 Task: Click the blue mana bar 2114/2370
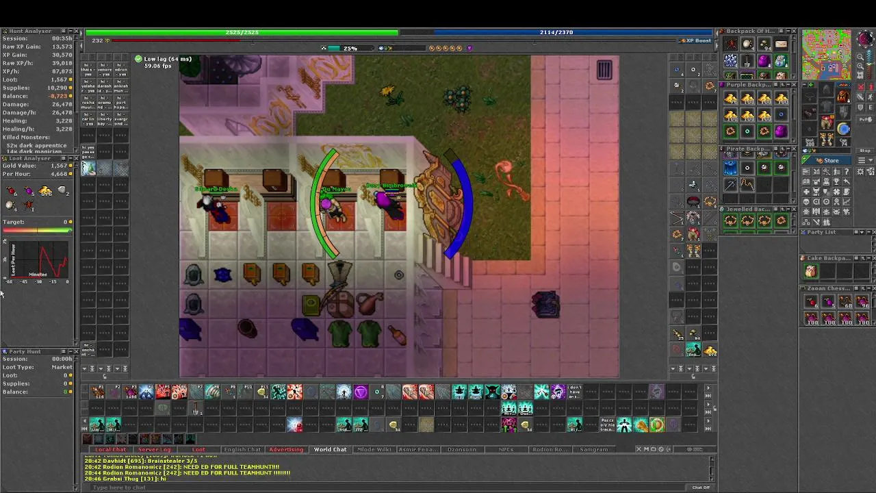click(x=556, y=32)
